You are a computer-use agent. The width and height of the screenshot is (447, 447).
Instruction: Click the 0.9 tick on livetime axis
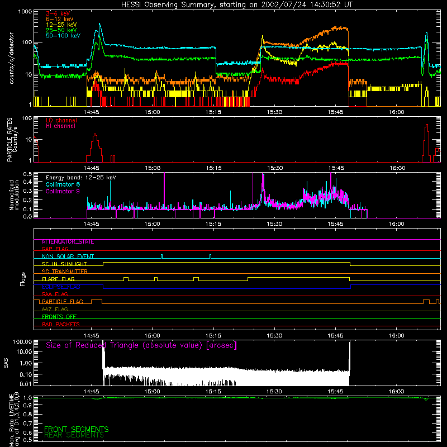click(27, 406)
